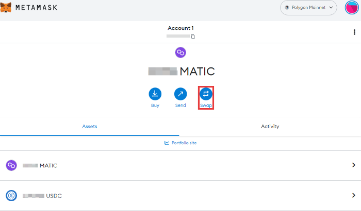Click the network status icon beside Polygon Mainnet
Screen dimensions: 361x211
click(x=287, y=8)
